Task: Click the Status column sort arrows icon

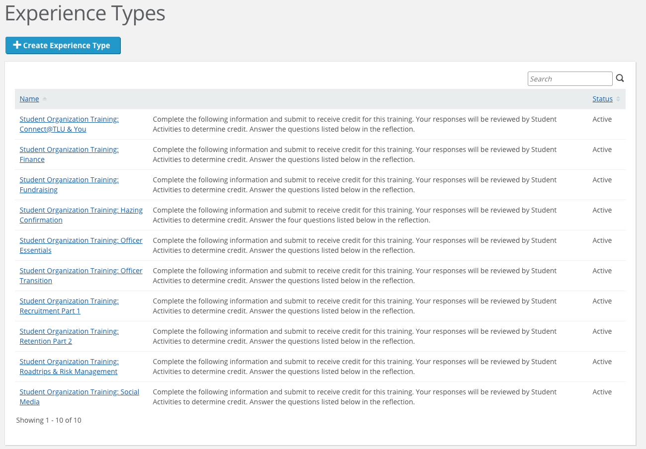Action: click(x=618, y=99)
